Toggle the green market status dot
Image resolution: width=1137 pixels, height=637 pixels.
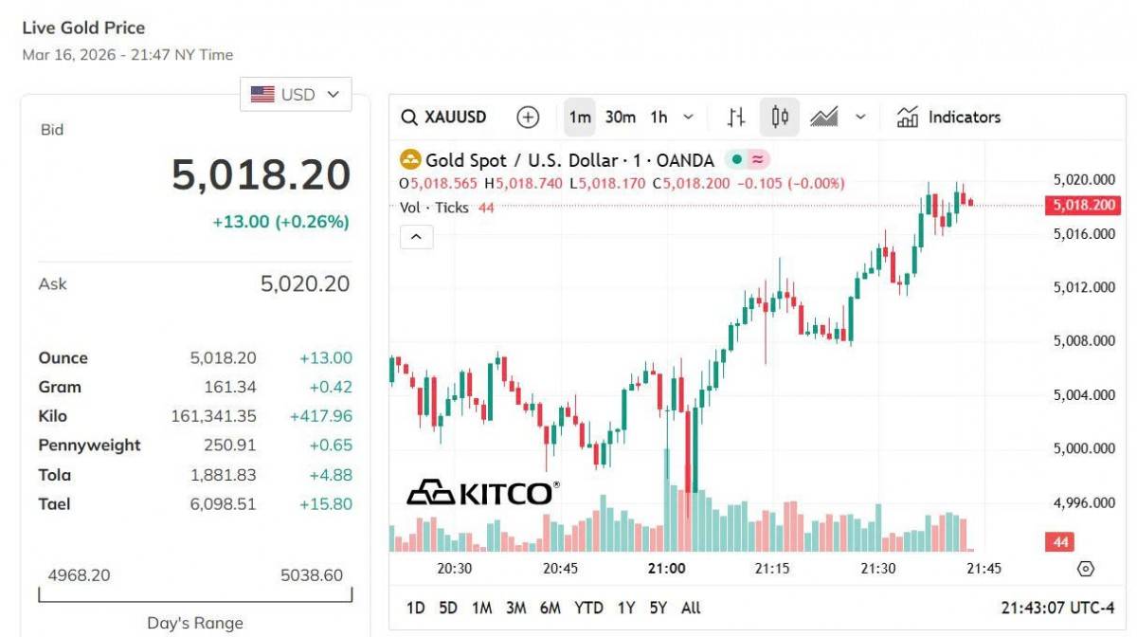coord(736,159)
